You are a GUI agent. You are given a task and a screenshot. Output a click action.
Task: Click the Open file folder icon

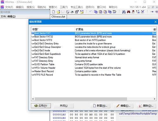click(58, 12)
